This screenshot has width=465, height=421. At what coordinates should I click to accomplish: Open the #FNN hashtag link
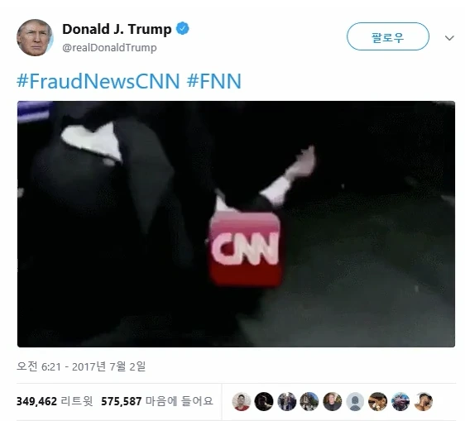[x=214, y=81]
